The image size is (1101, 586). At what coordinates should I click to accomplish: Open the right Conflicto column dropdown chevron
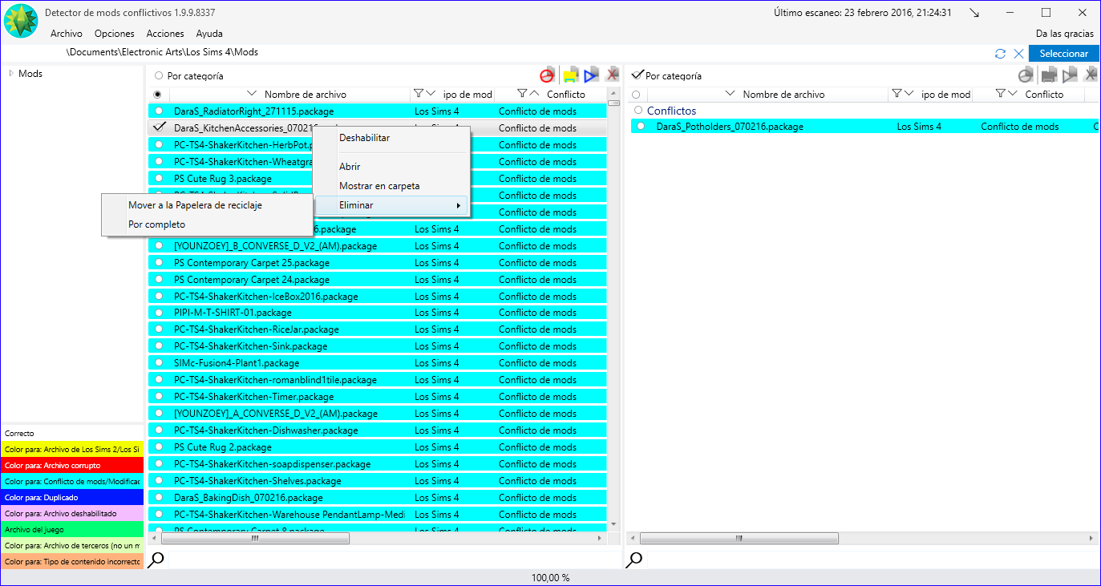tap(1014, 94)
